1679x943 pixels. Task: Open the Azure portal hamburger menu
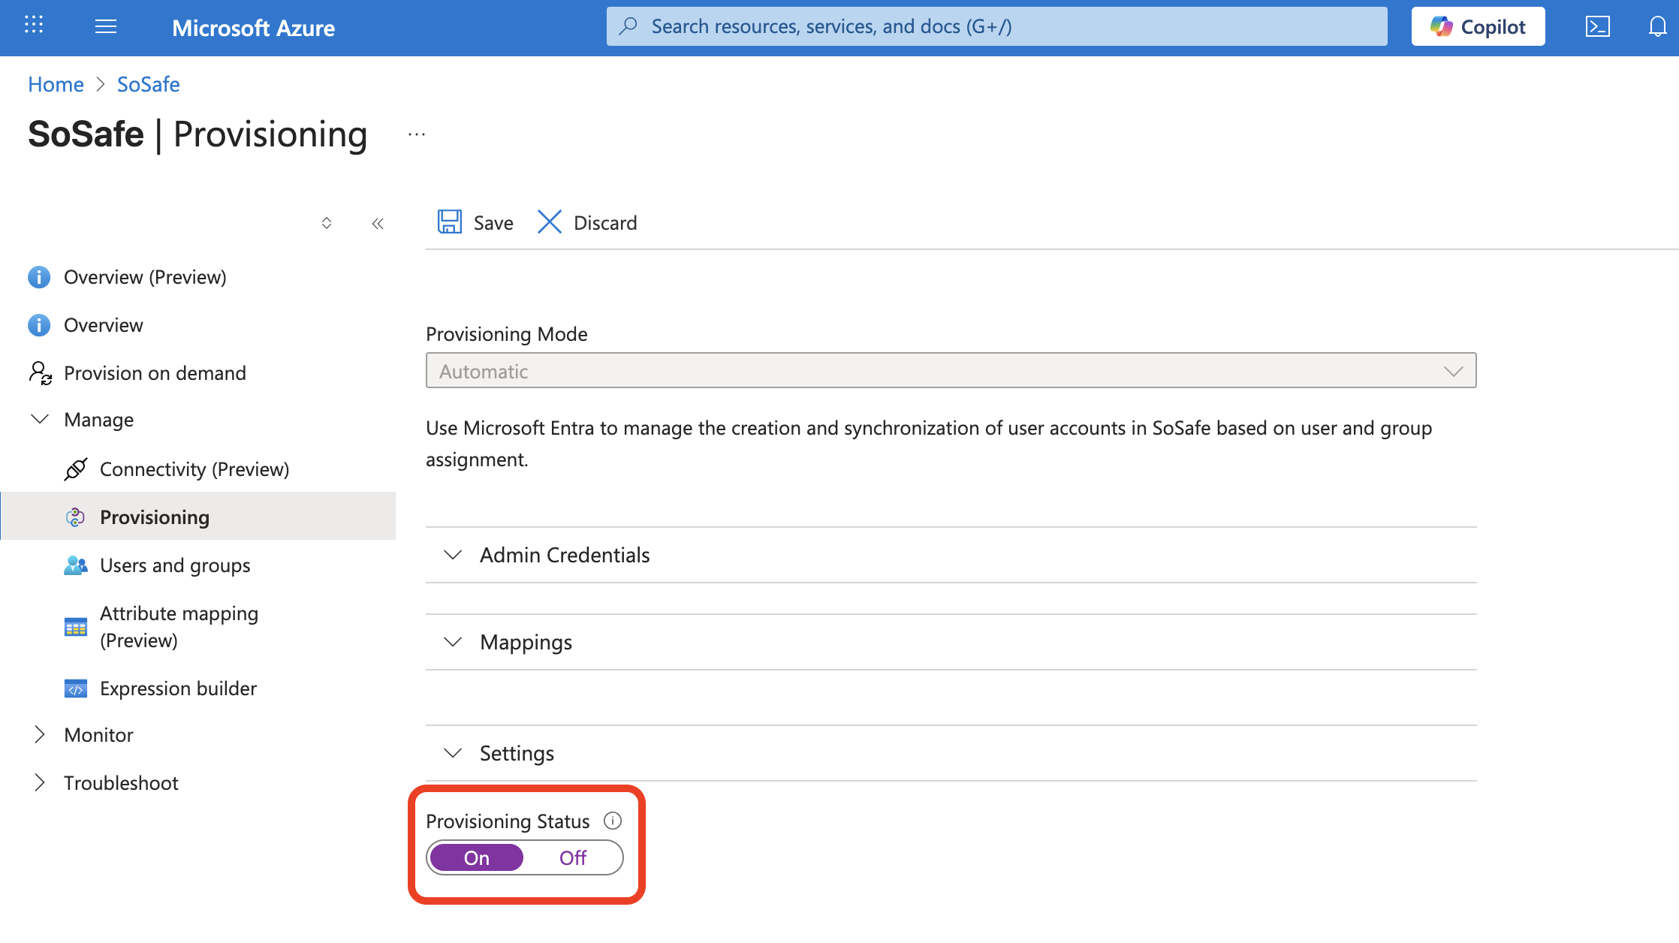click(106, 27)
